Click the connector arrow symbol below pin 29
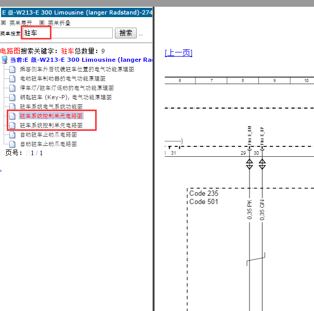The width and height of the screenshot is (314, 311). (250, 164)
